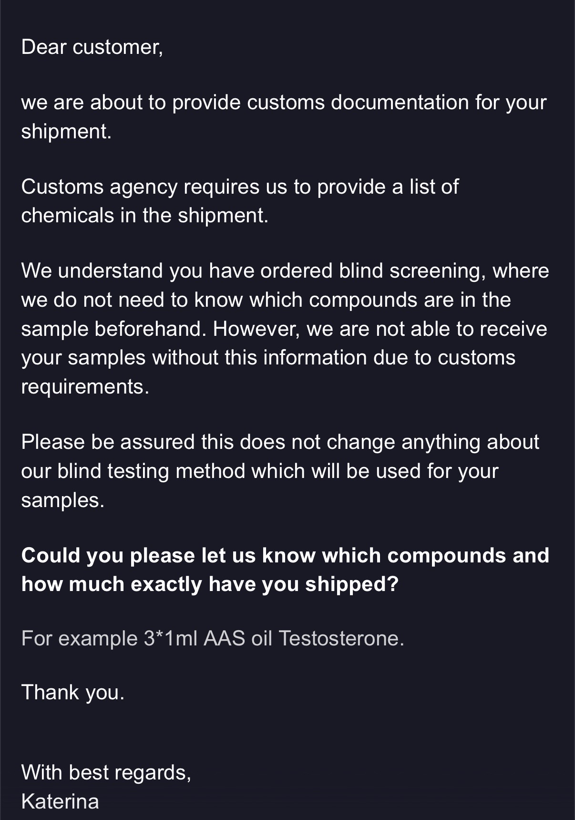The height and width of the screenshot is (820, 575).
Task: Click the word 'samples.' below the blind testing line
Action: click(x=62, y=500)
